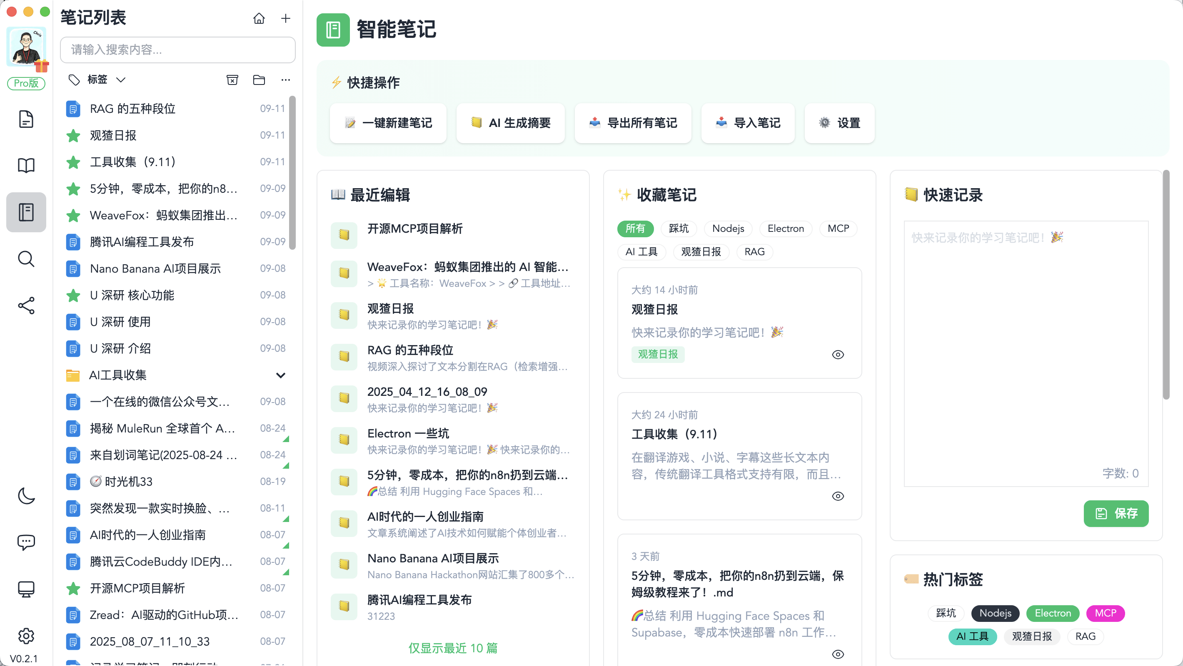Click the user avatar picture

26,47
